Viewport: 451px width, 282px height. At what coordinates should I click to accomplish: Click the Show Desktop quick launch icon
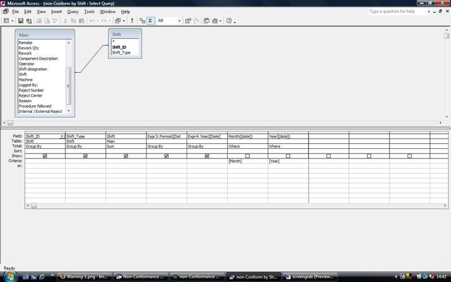25,277
